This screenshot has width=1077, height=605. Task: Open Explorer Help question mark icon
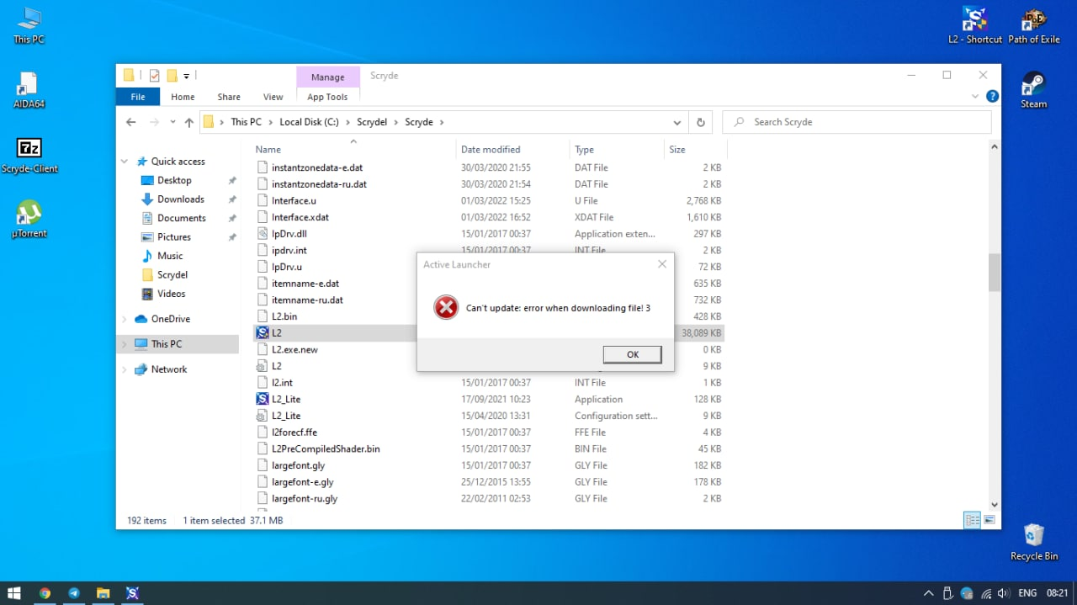coord(992,97)
